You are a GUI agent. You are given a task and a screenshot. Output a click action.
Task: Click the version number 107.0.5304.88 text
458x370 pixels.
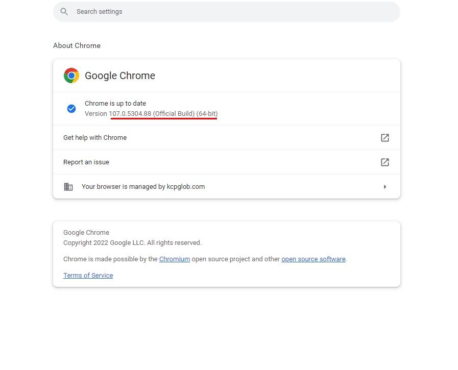[x=130, y=114]
